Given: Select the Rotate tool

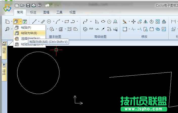Looking at the screenshot, I should pyautogui.click(x=151, y=21).
